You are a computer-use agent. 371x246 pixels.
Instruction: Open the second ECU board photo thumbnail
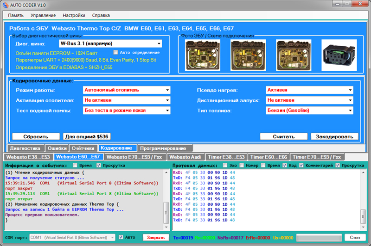point(248,55)
